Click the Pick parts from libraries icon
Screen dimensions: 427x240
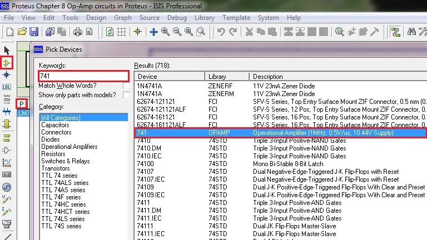click(x=340, y=32)
